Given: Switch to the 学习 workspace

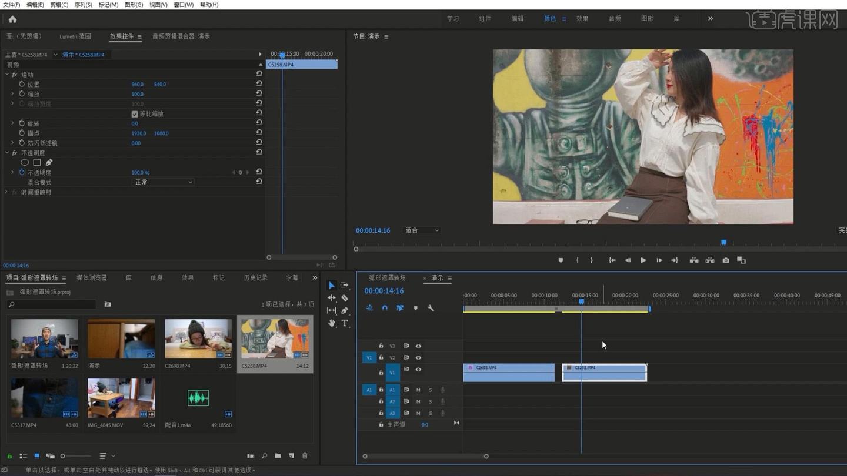Looking at the screenshot, I should (x=453, y=19).
